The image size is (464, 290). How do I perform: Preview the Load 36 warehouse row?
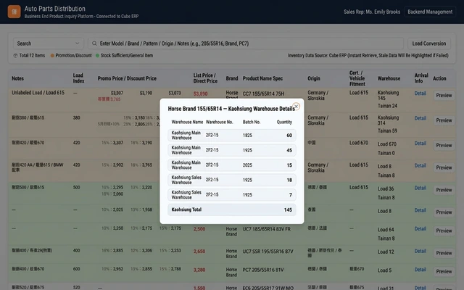pyautogui.click(x=444, y=190)
